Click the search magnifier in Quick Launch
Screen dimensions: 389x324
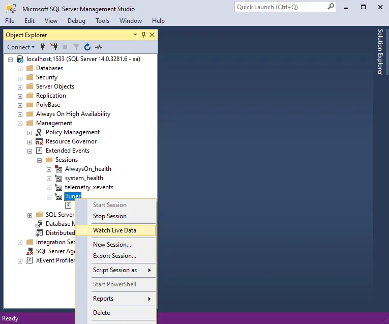pyautogui.click(x=331, y=7)
